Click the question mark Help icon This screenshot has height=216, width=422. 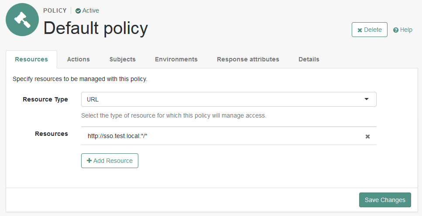pyautogui.click(x=396, y=30)
